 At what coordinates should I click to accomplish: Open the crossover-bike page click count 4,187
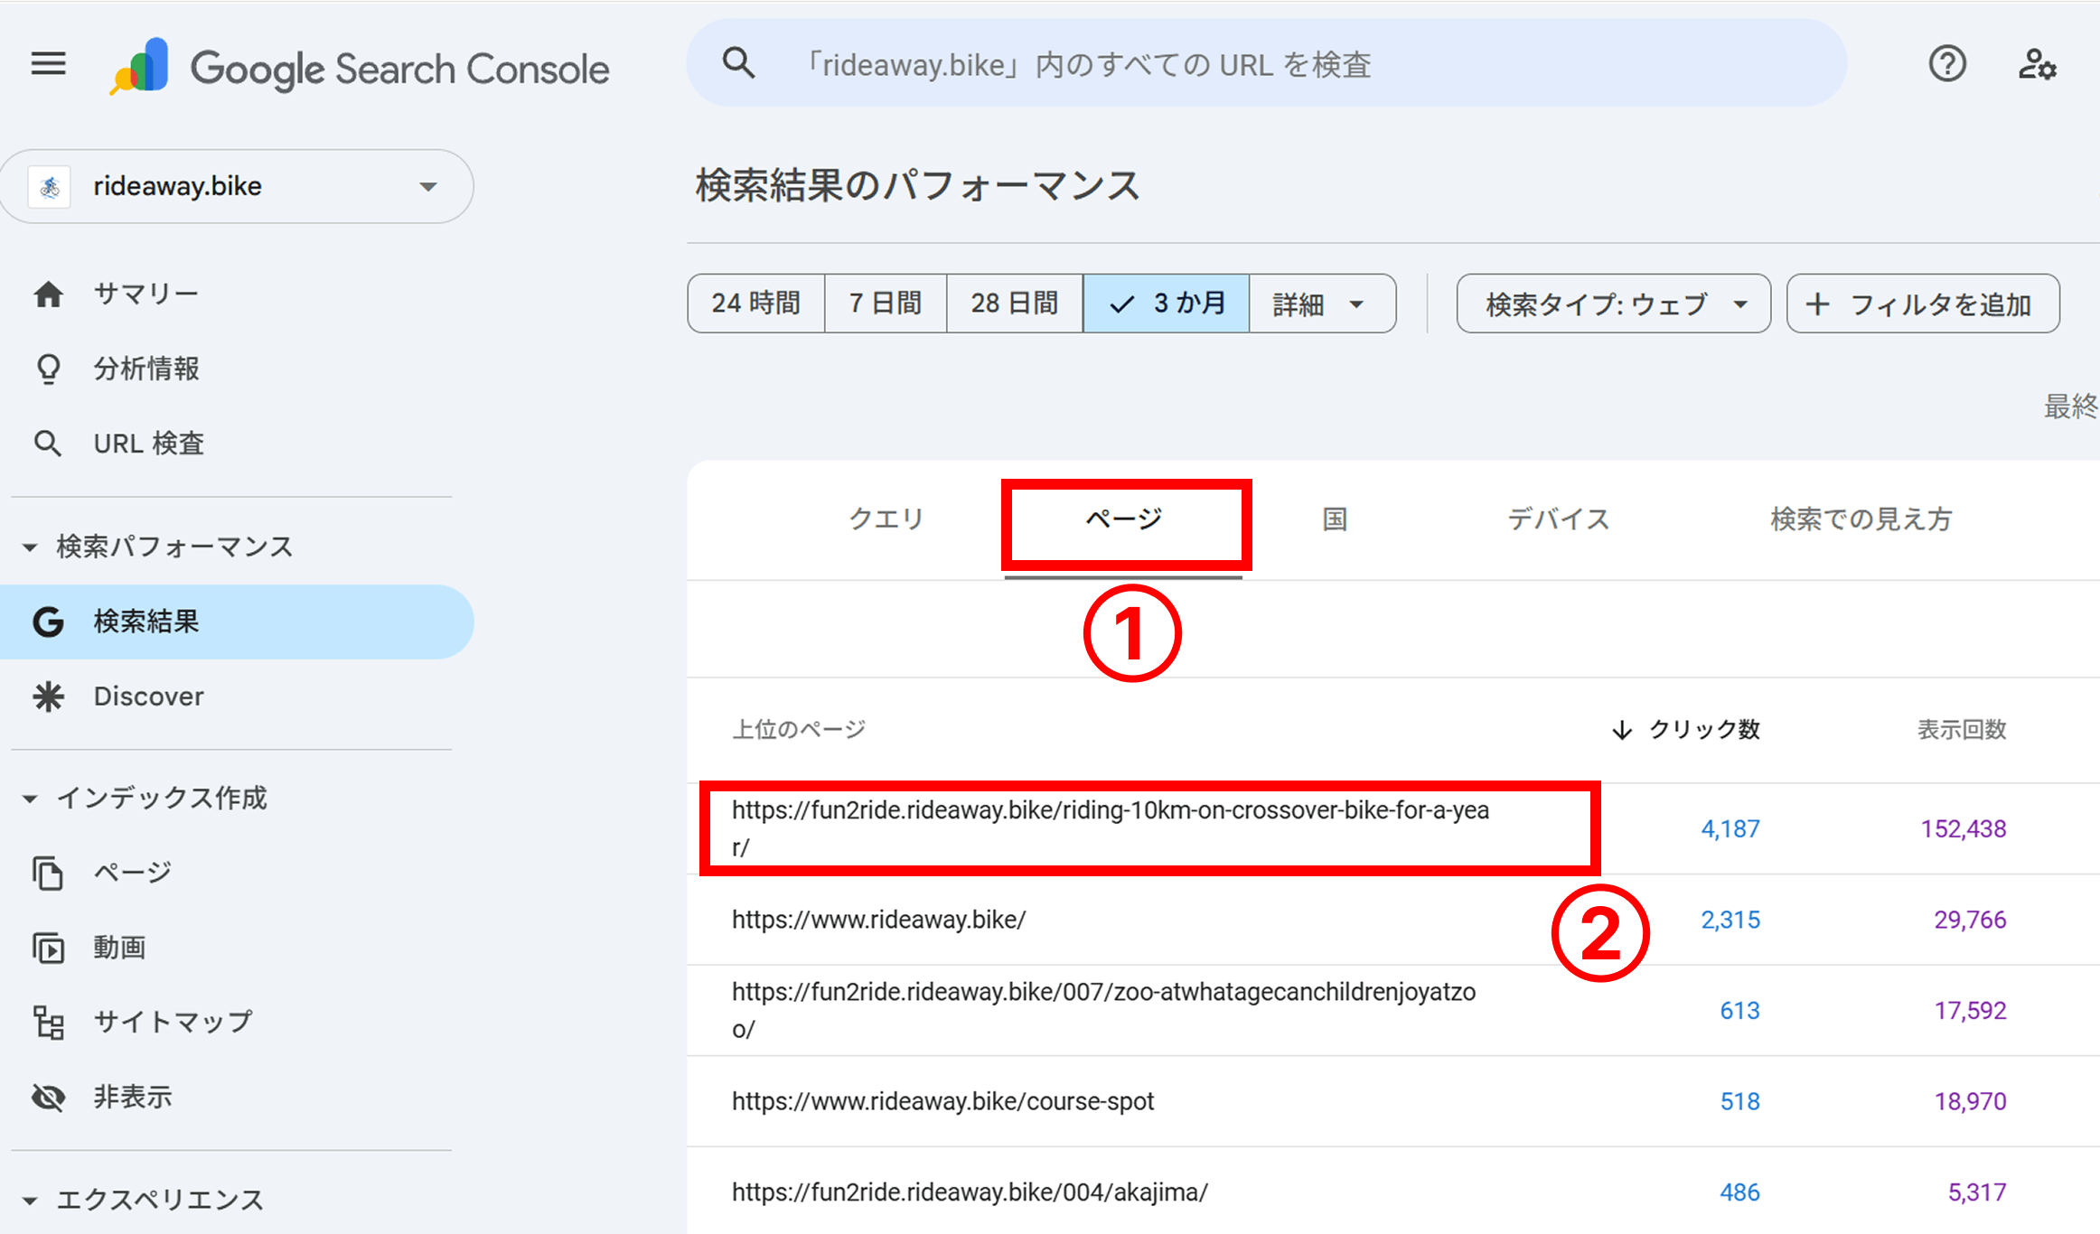[x=1730, y=827]
